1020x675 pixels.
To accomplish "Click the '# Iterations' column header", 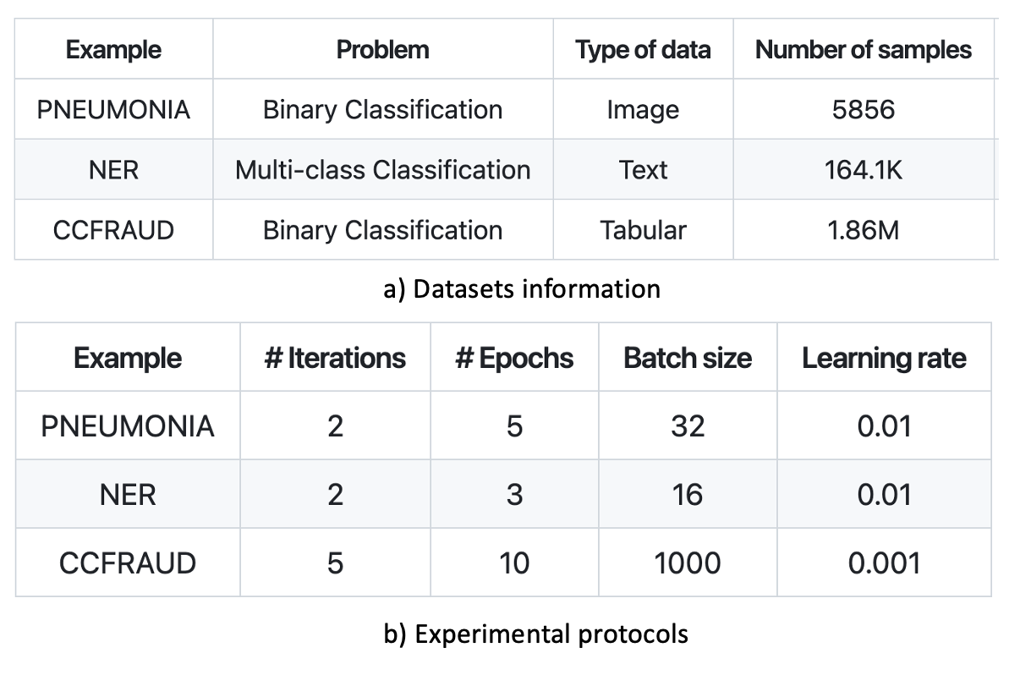I will click(335, 358).
